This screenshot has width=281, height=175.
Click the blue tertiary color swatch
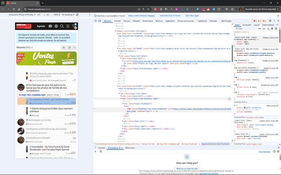[245, 108]
